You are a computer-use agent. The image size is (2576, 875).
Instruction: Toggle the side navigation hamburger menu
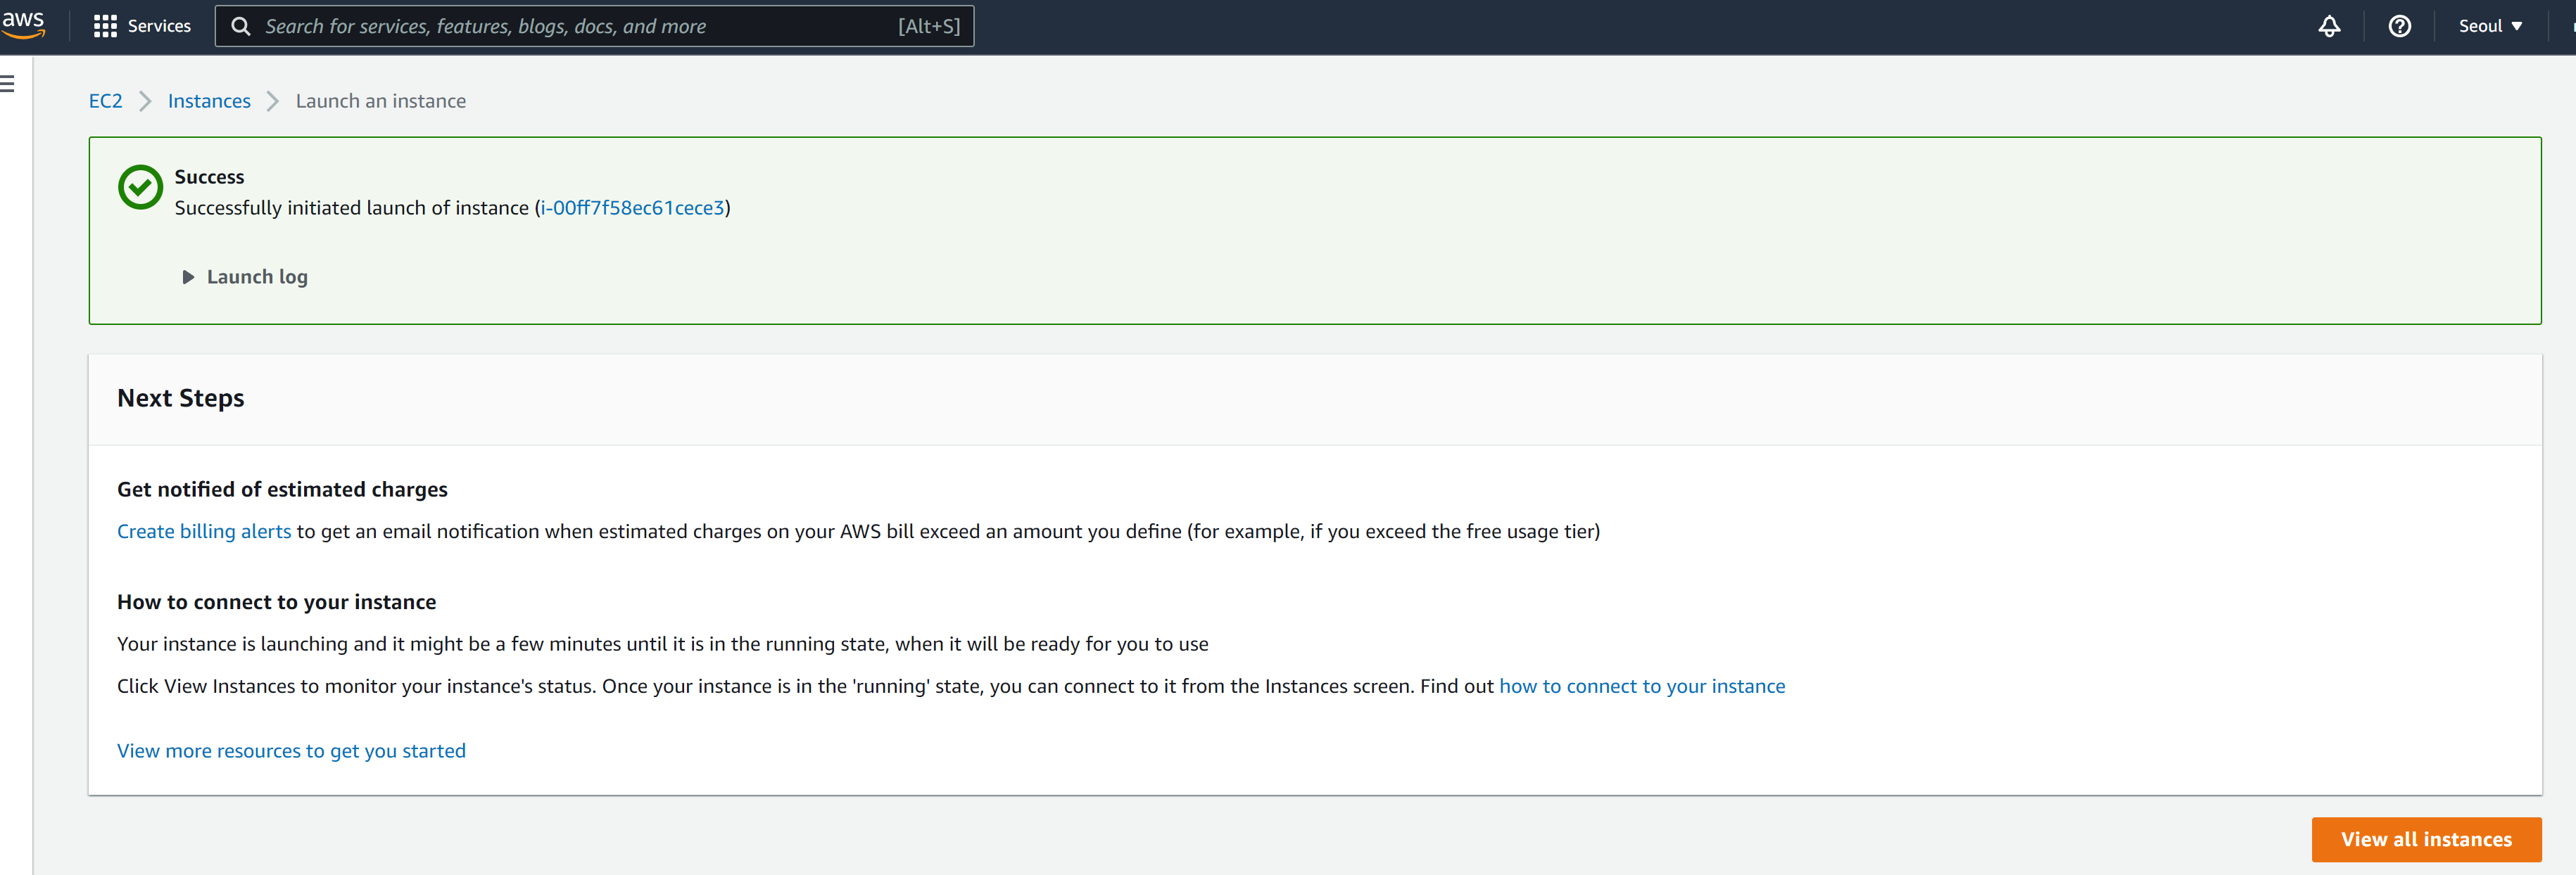click(8, 84)
